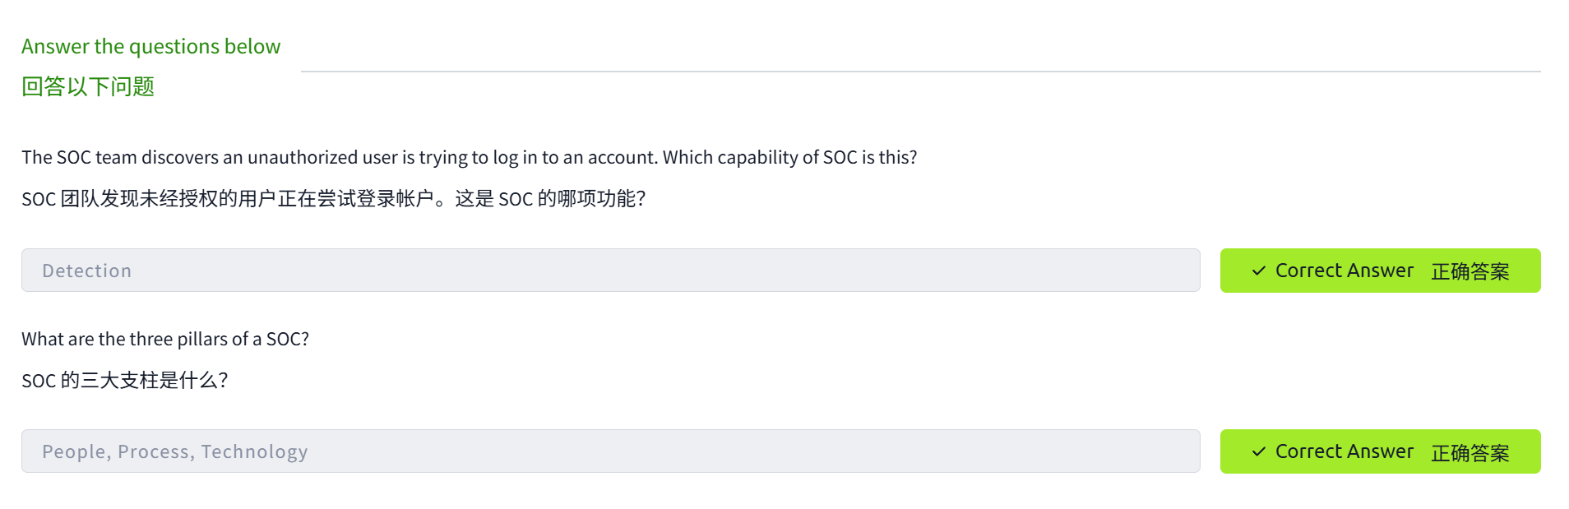Click the Chinese heading 回答以下问题
This screenshot has height=509, width=1569.
(88, 86)
